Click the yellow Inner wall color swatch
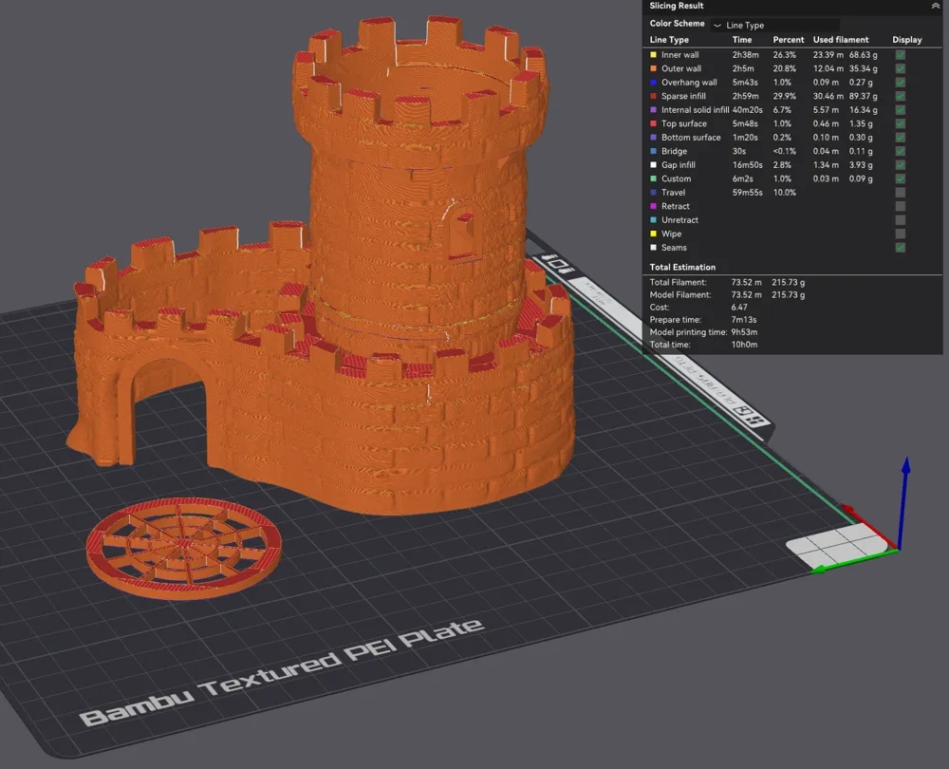 pyautogui.click(x=651, y=54)
